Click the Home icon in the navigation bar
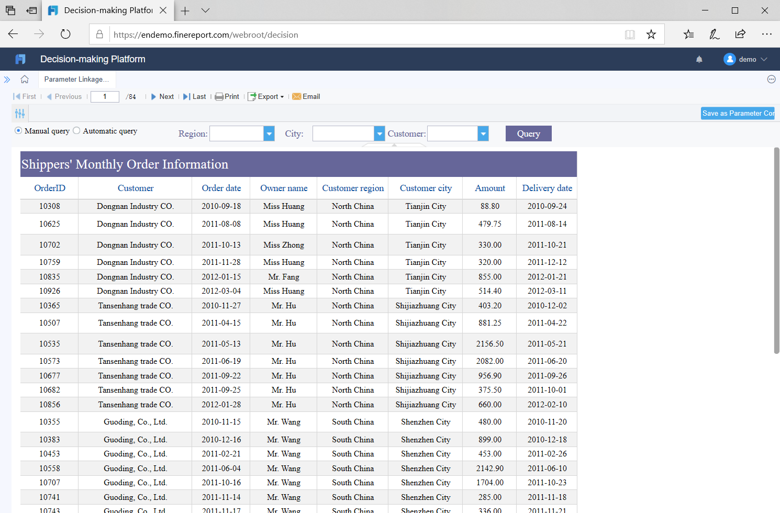The width and height of the screenshot is (780, 513). tap(24, 79)
